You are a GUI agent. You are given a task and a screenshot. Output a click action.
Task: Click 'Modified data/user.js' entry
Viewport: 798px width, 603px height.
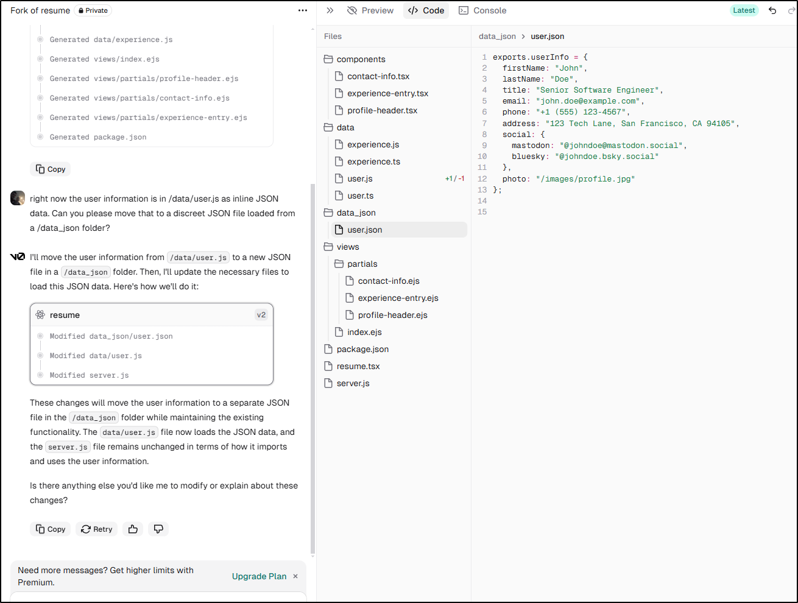[x=96, y=356]
